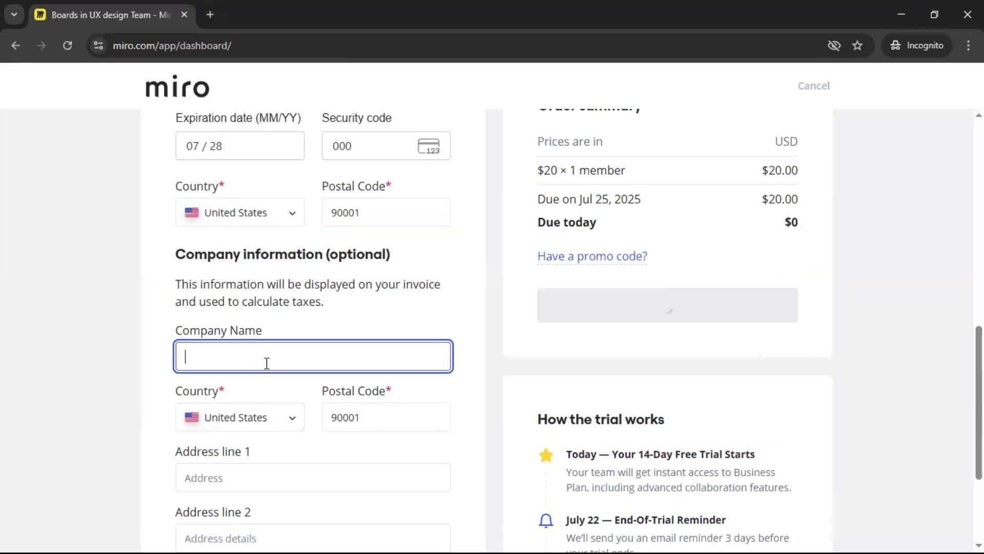Click the greyed-out submit button
This screenshot has width=984, height=554.
pos(667,305)
